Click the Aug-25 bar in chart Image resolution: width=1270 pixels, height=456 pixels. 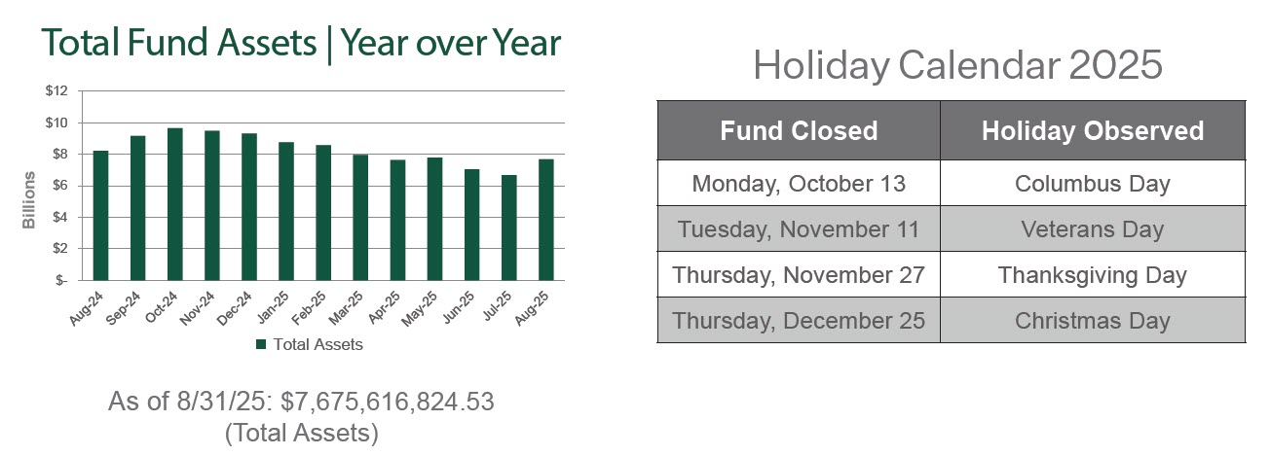pos(545,220)
